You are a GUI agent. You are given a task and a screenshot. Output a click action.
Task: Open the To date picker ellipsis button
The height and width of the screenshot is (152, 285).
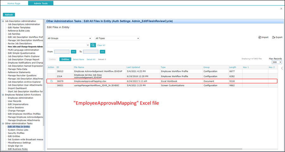pos(103,52)
